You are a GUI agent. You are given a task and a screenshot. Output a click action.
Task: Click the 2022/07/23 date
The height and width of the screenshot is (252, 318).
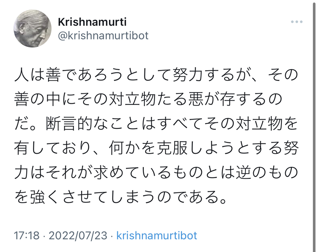click(78, 236)
